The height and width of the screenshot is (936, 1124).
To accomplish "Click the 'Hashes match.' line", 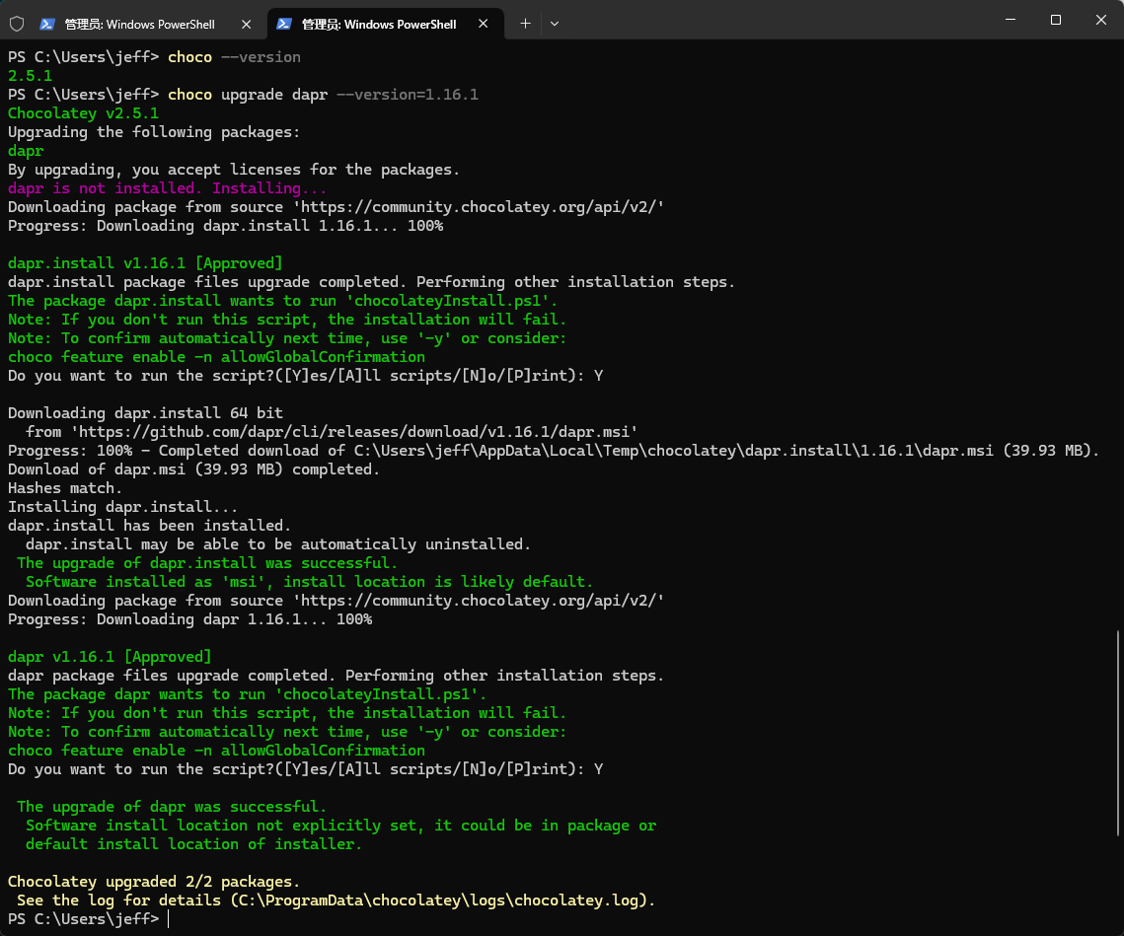I will click(64, 488).
